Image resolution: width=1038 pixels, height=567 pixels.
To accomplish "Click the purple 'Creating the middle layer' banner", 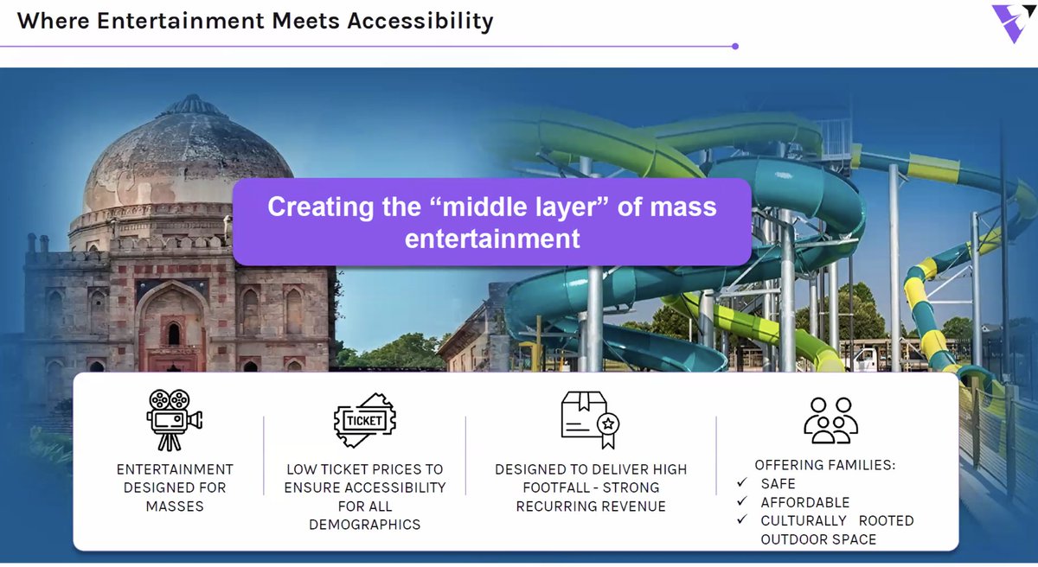I will pyautogui.click(x=492, y=222).
